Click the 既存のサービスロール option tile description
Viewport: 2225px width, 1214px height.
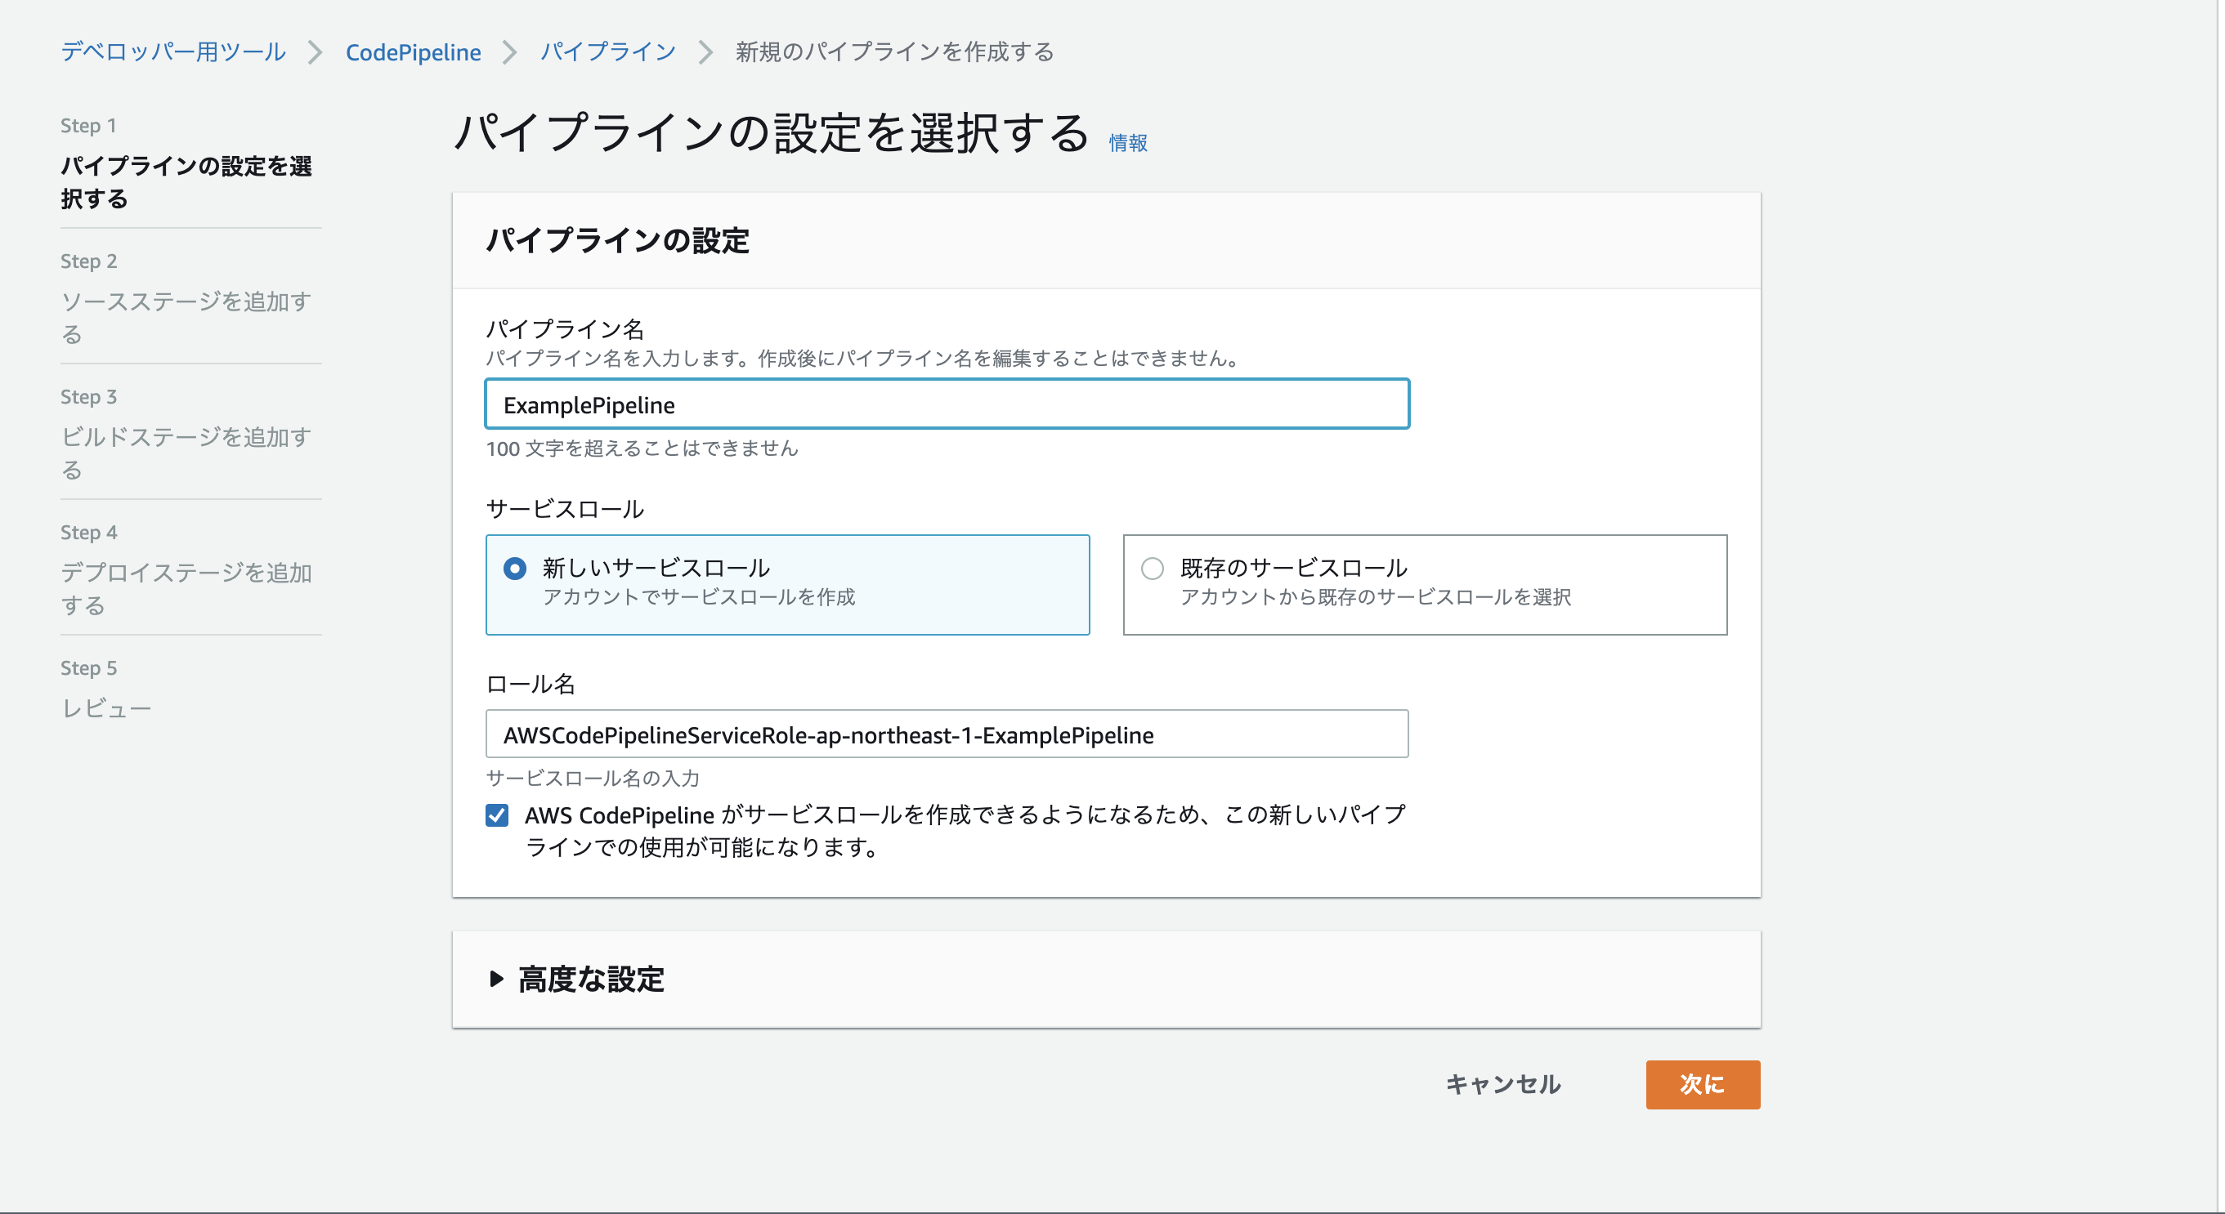coord(1375,597)
